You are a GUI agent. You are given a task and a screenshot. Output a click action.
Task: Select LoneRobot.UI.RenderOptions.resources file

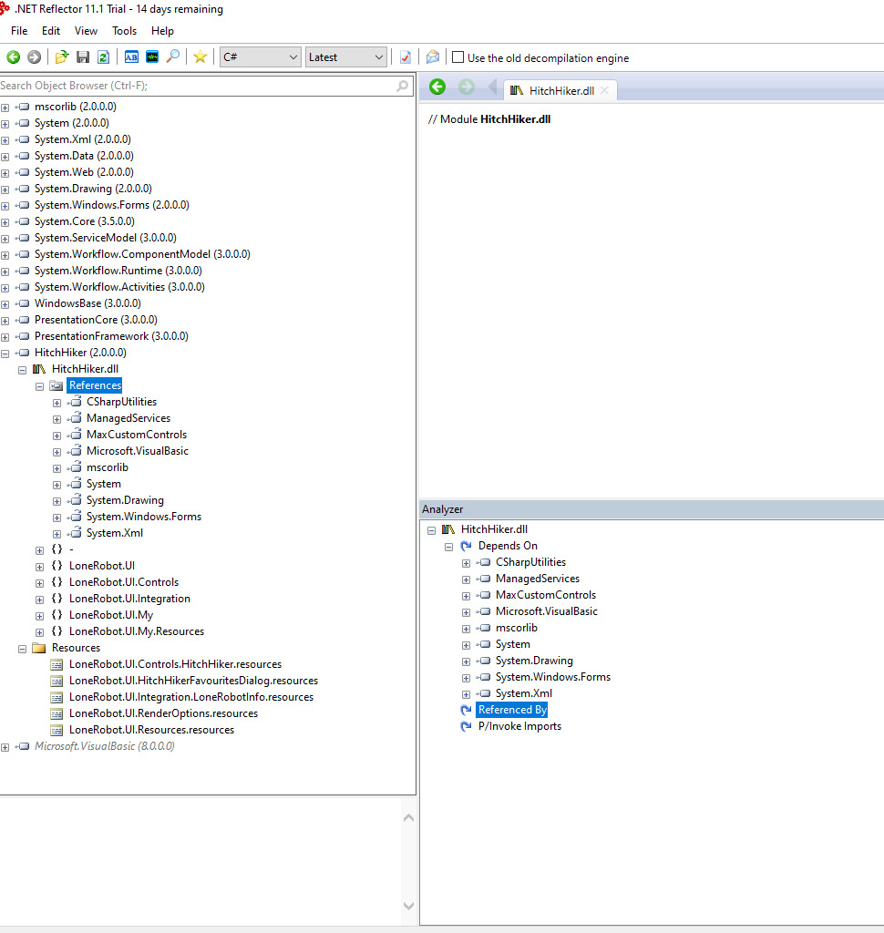(x=163, y=713)
